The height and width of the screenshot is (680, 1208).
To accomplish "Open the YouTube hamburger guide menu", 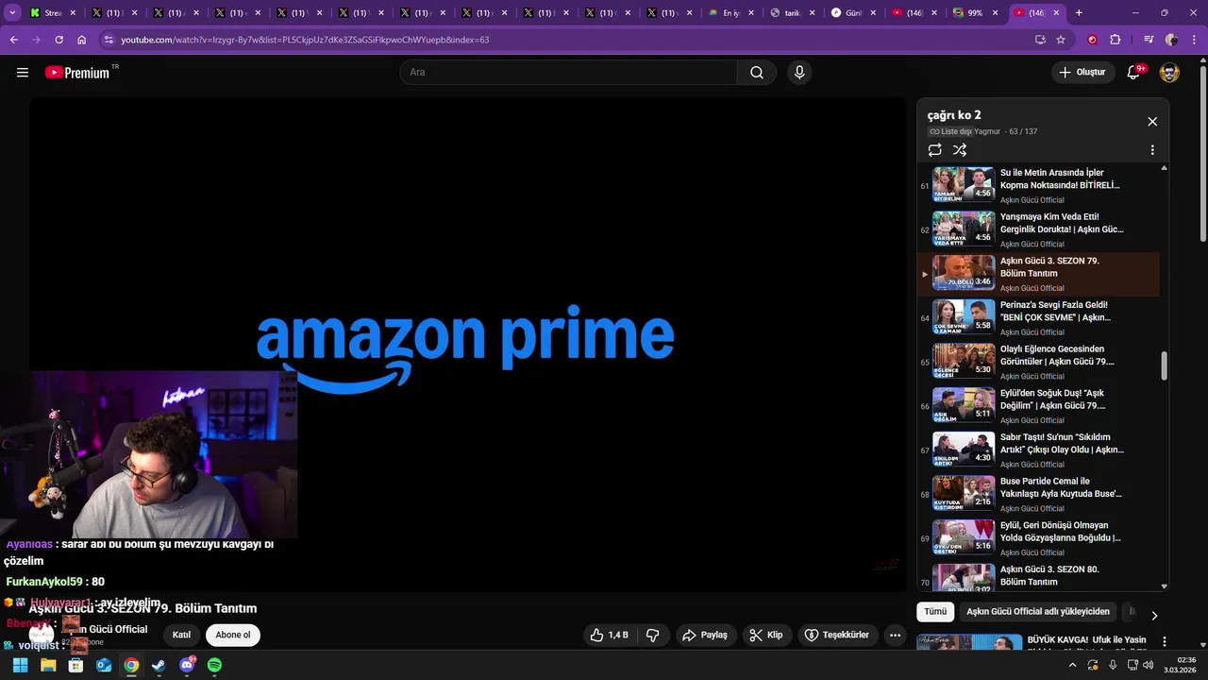I will 23,73.
